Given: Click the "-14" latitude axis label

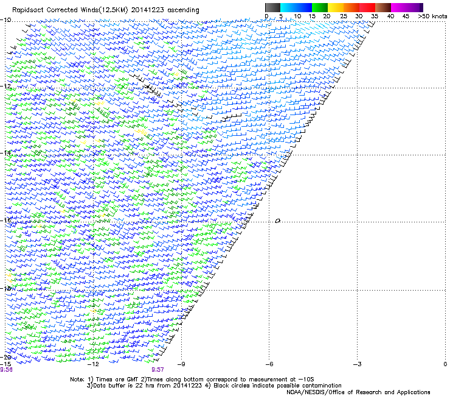Looking at the screenshot, I should (5, 153).
